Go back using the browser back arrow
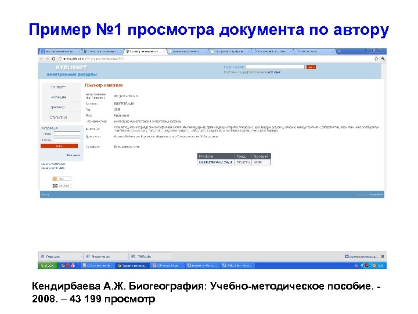 coord(42,59)
